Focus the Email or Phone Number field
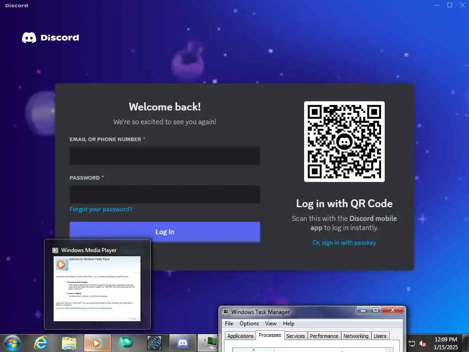 coord(165,156)
